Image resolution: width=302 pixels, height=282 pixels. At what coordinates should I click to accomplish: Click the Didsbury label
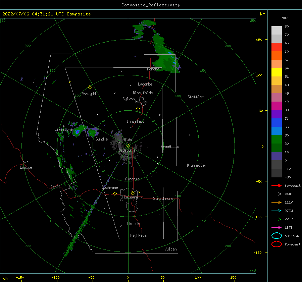point(127,150)
